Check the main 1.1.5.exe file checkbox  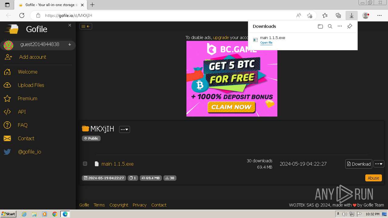coord(85,163)
